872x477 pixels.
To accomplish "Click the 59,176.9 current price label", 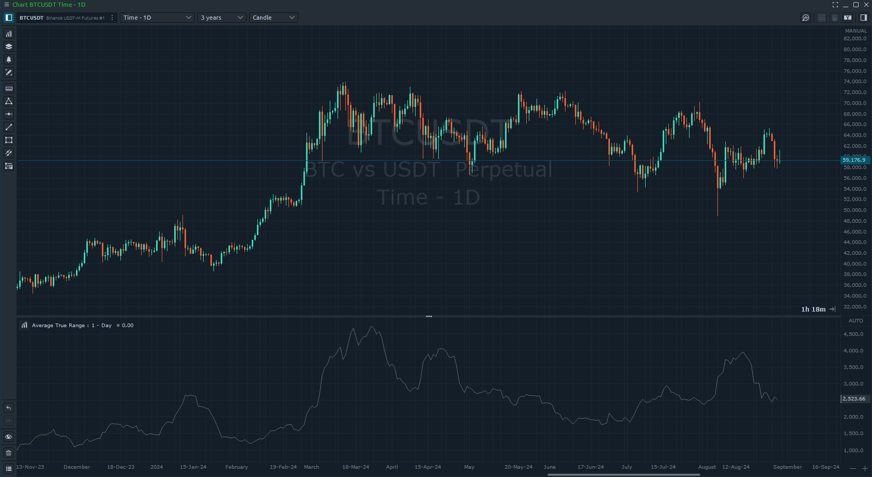I will (x=855, y=160).
